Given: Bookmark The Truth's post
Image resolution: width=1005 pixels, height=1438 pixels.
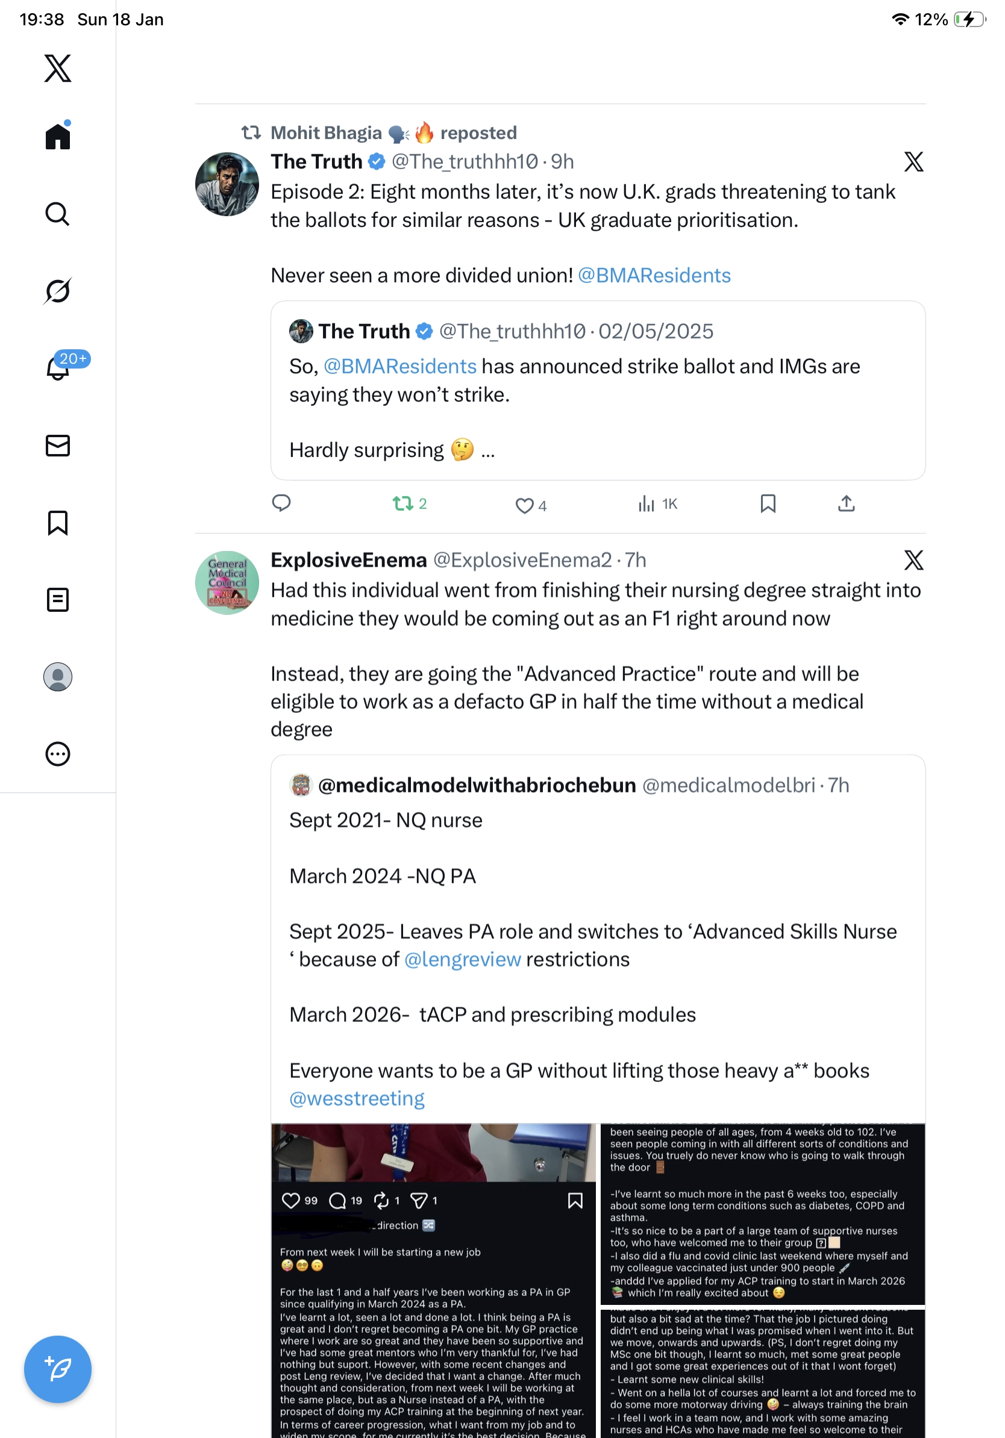Looking at the screenshot, I should coord(768,503).
